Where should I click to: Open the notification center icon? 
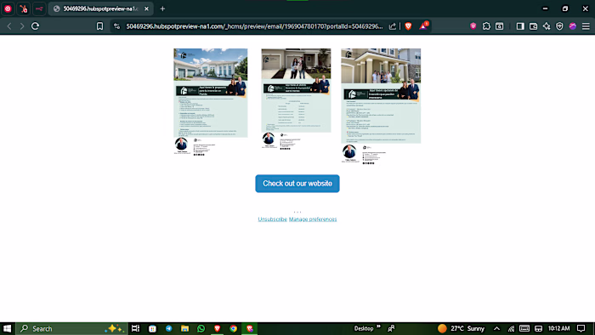pos(581,328)
